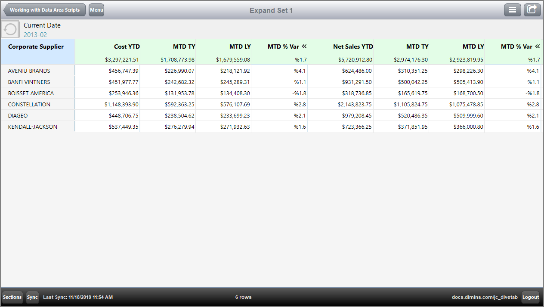This screenshot has width=544, height=307.
Task: Collapse the Cost MTD % Var columns with chevron
Action: click(304, 47)
